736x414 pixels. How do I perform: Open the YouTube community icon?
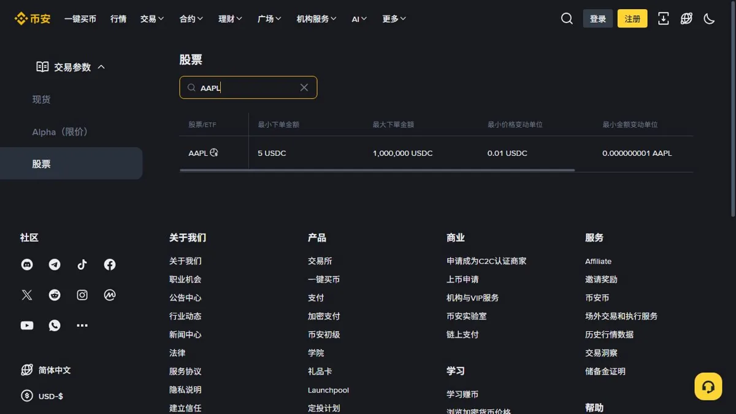coord(27,326)
